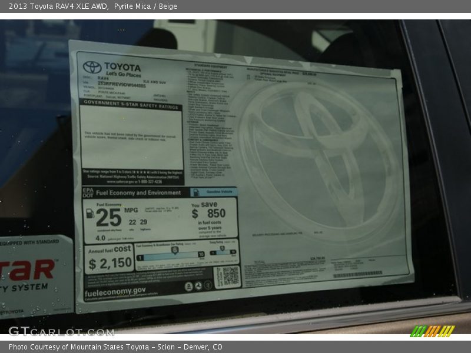This screenshot has width=471, height=353.
Task: Click the '$ 2,150' annual fuel cost
Action: point(110,263)
